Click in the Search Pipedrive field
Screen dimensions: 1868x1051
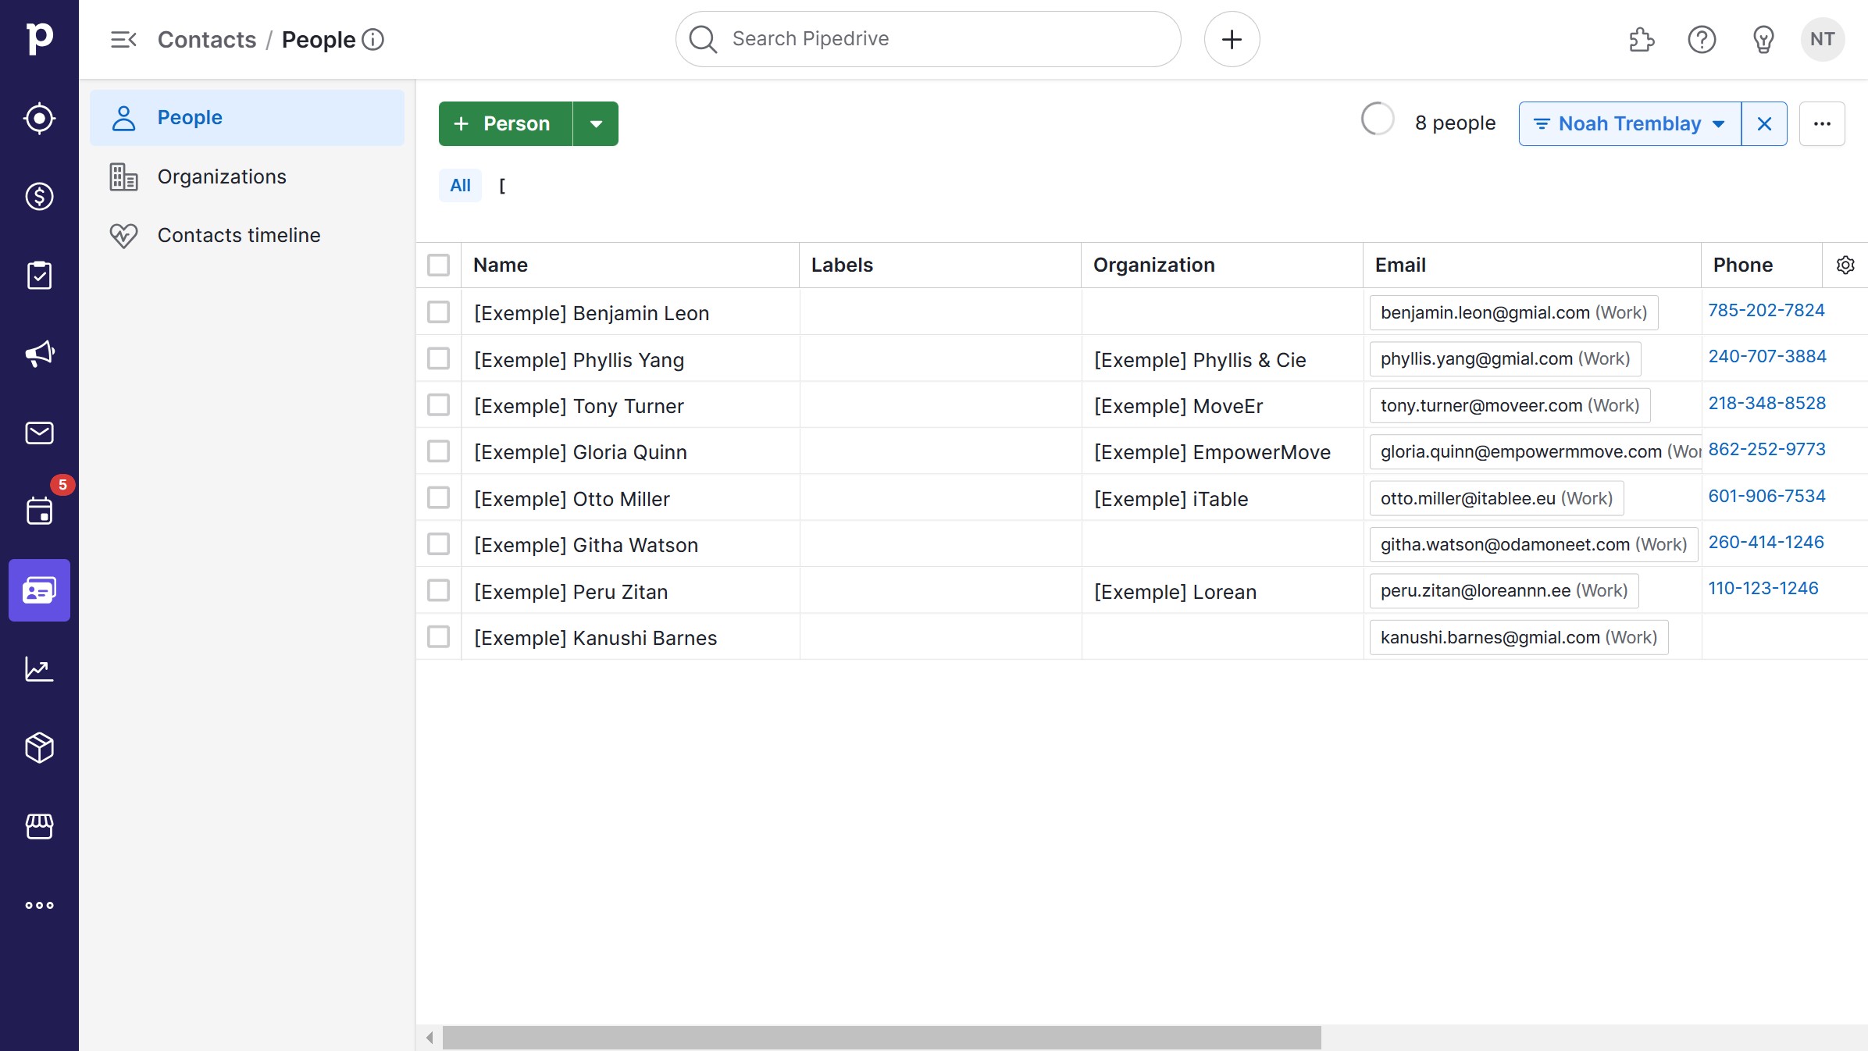tap(928, 39)
